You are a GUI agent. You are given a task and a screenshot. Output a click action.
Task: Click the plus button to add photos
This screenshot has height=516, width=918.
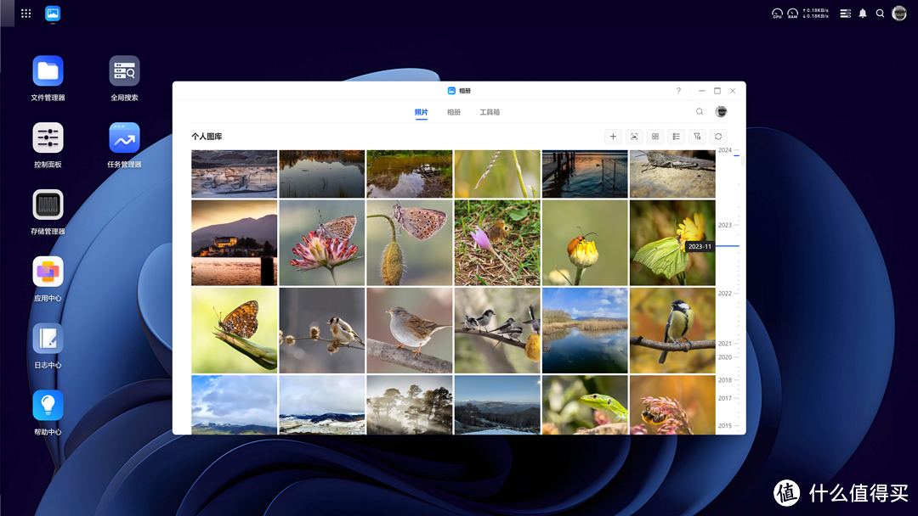[x=613, y=136]
